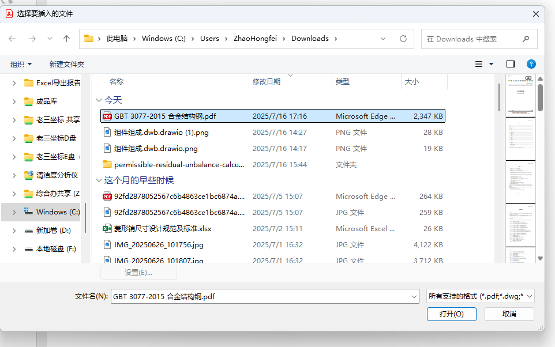The image size is (555, 347).
Task: Collapse the 今天 file group
Action: [99, 100]
